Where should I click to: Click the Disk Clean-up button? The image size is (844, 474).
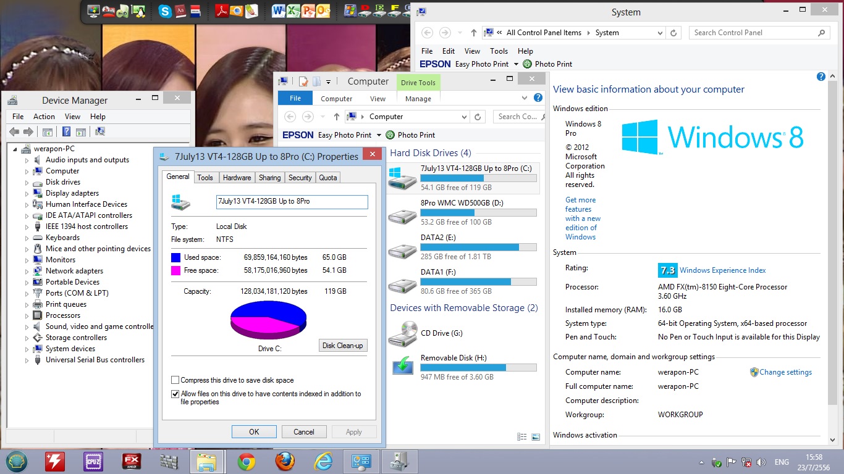click(x=343, y=346)
